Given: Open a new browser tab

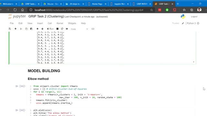Looking at the screenshot, I should [x=178, y=4].
